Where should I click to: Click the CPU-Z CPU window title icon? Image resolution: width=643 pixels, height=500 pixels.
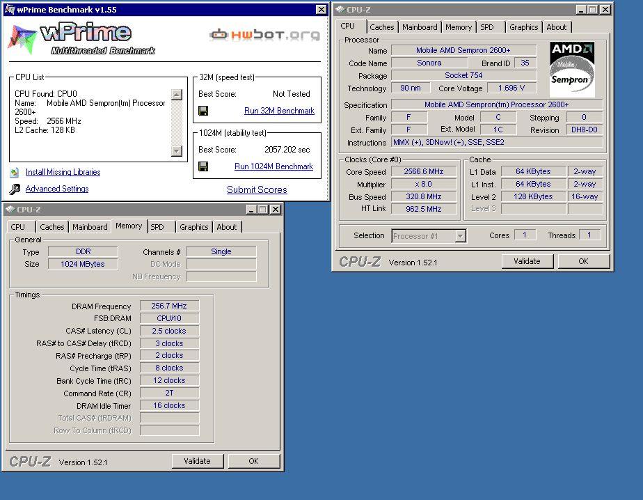click(x=340, y=10)
